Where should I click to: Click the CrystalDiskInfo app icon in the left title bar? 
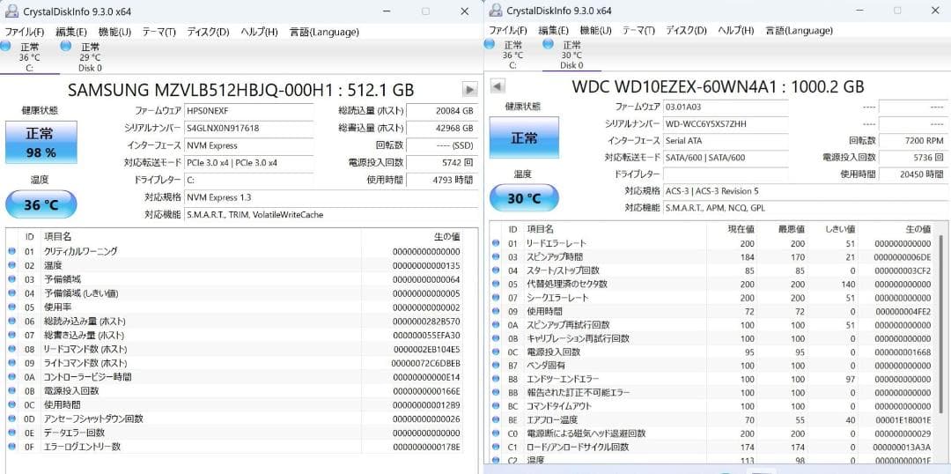[x=10, y=11]
